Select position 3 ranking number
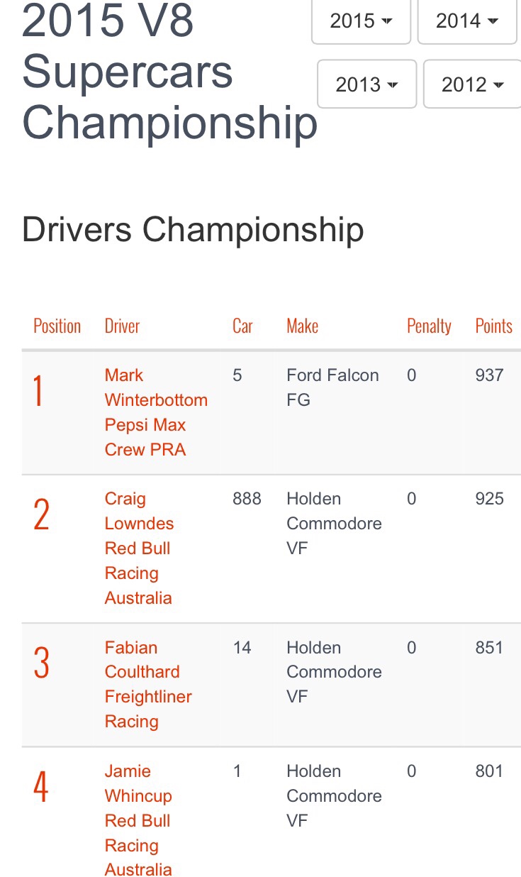521x877 pixels. point(41,663)
